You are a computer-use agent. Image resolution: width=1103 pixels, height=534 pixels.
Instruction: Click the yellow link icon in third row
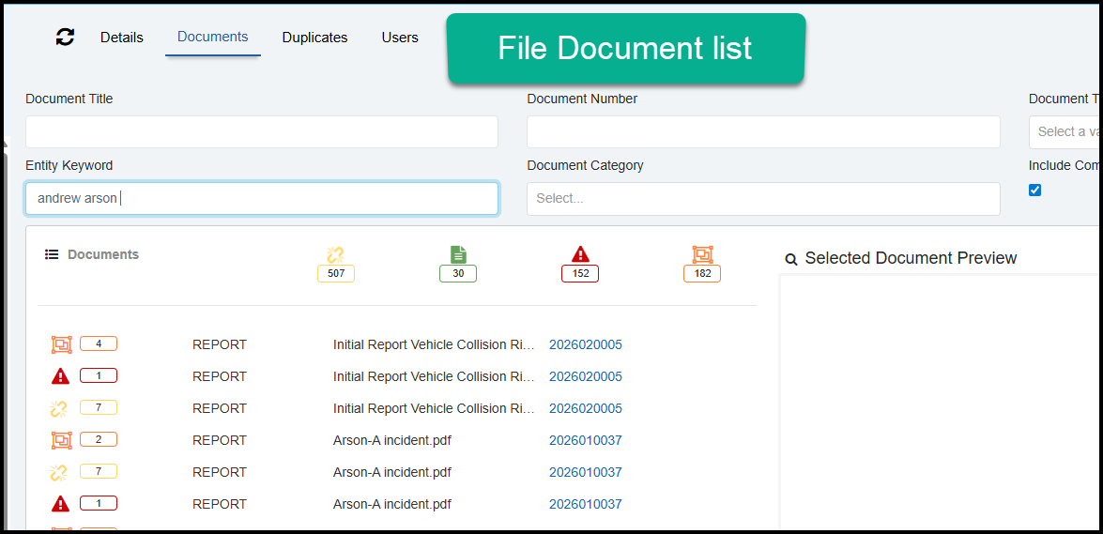[59, 408]
